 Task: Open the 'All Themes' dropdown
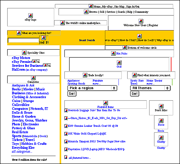pyautogui.click(x=150, y=88)
